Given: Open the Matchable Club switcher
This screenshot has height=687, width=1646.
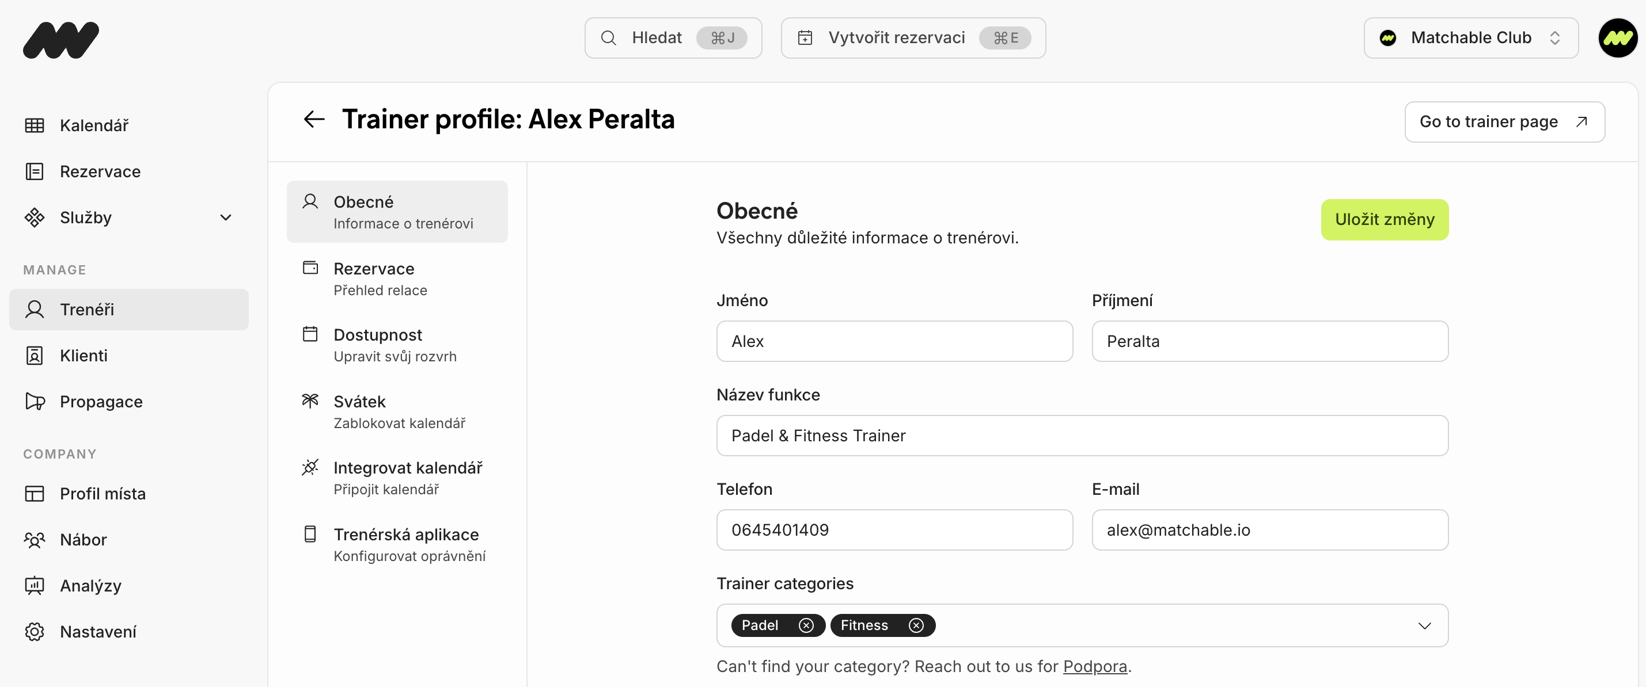Looking at the screenshot, I should coord(1470,39).
